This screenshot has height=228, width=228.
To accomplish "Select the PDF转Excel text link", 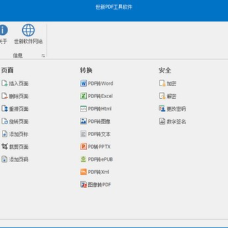I will point(100,96).
